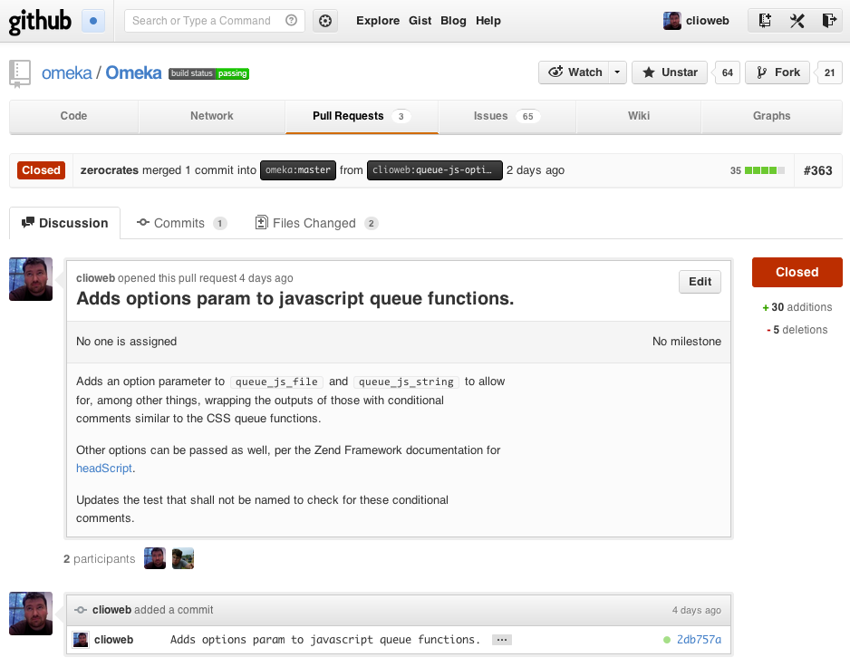The height and width of the screenshot is (667, 850).
Task: Click the '5 deletions' text
Action: (x=797, y=330)
